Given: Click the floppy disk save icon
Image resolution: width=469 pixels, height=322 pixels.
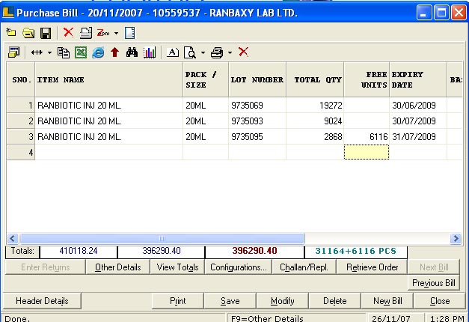Looking at the screenshot, I should click(46, 33).
